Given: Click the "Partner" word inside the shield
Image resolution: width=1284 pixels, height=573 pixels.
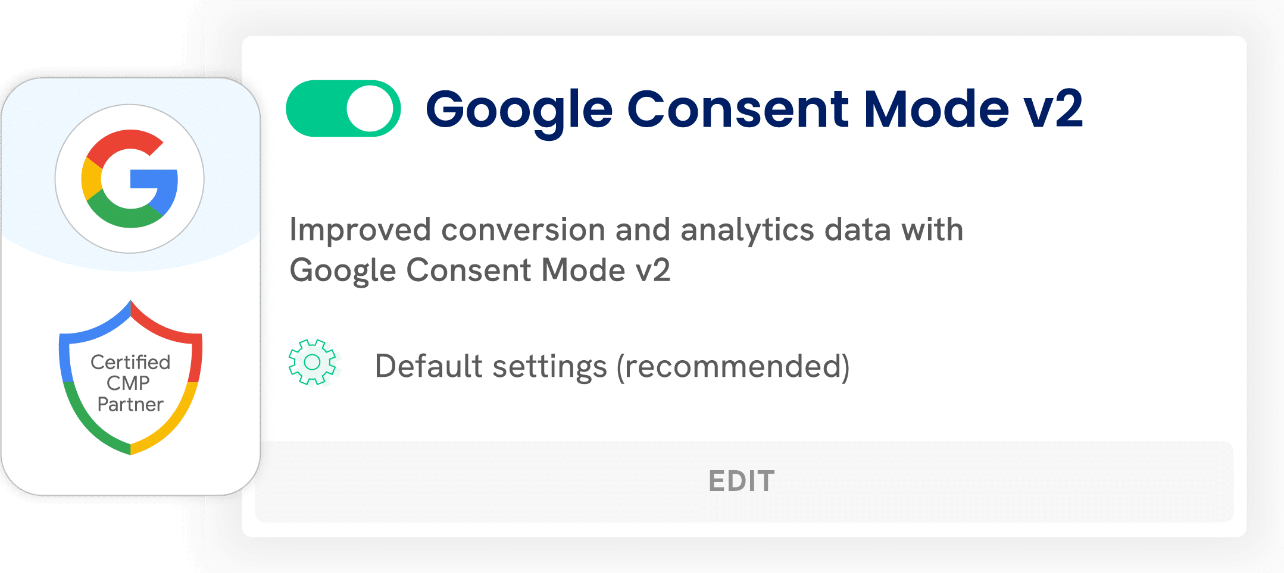Looking at the screenshot, I should [x=130, y=405].
